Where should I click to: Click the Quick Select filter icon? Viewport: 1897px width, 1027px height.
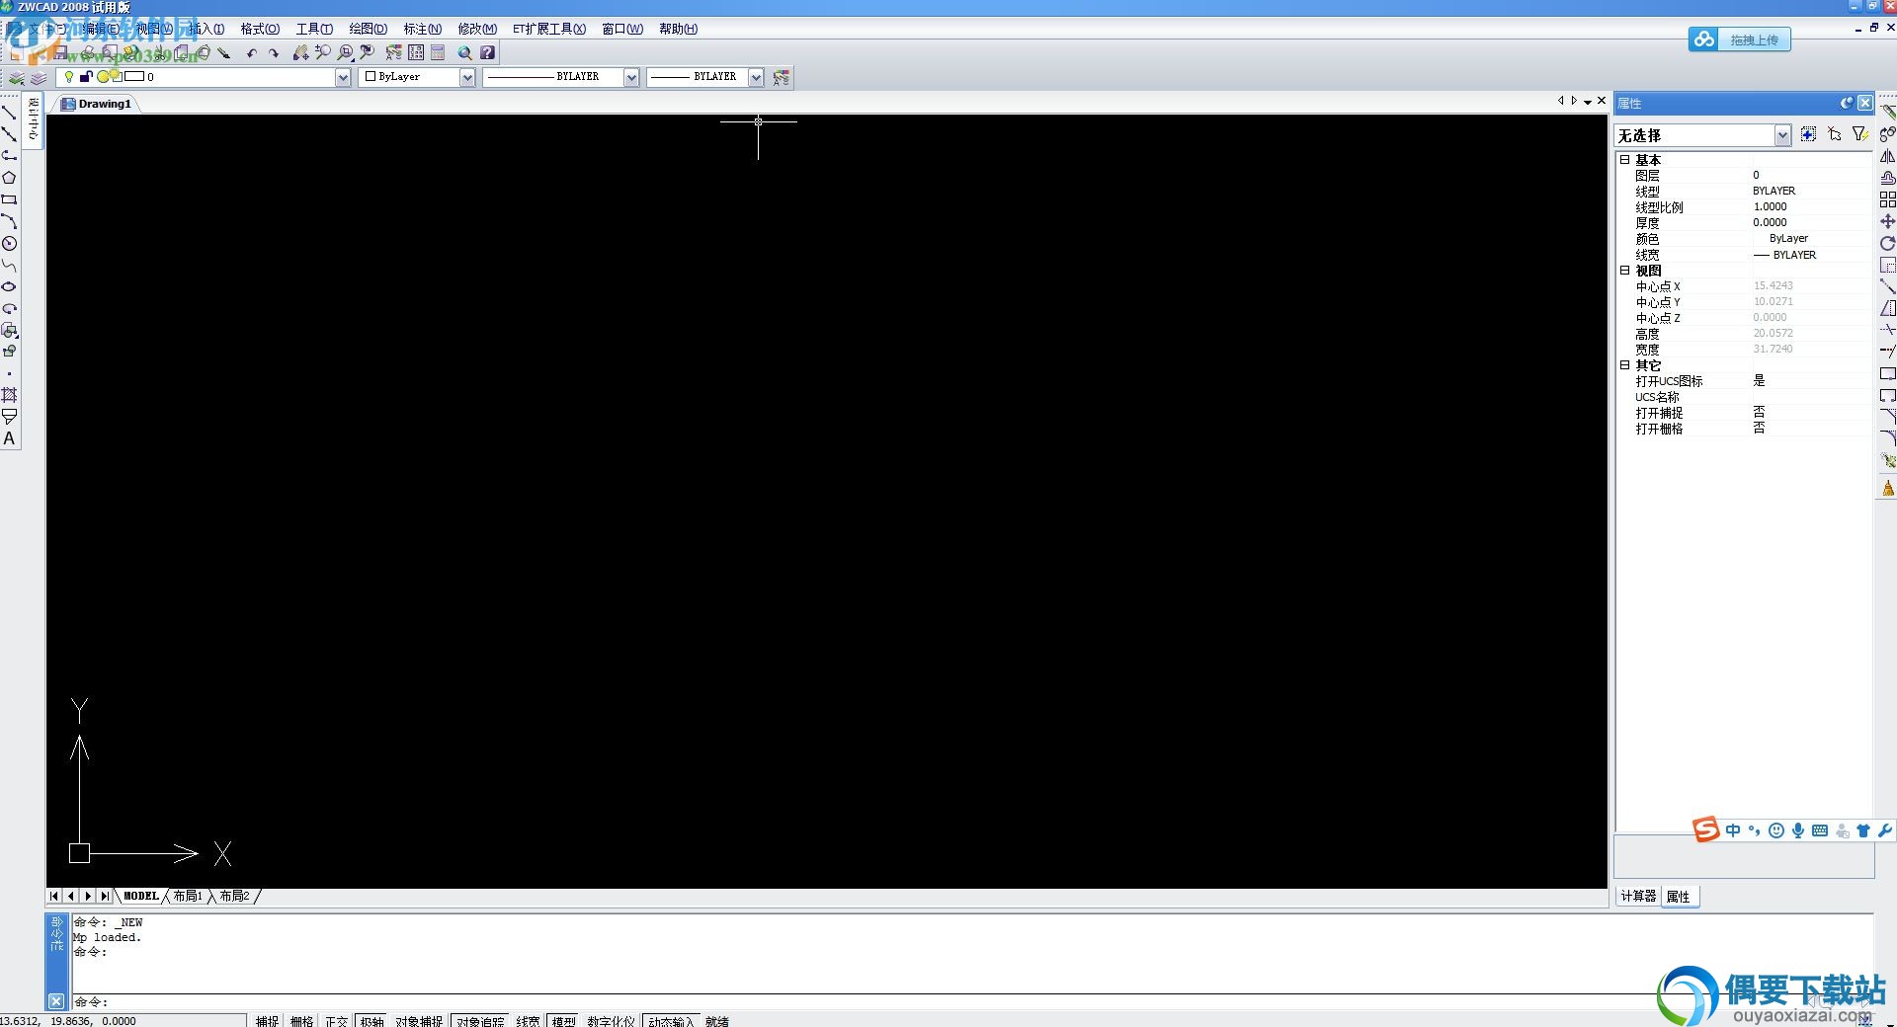click(1860, 134)
